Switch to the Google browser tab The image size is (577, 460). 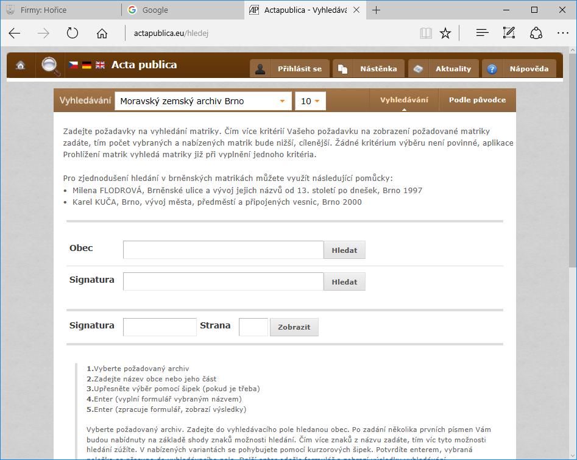[x=183, y=10]
